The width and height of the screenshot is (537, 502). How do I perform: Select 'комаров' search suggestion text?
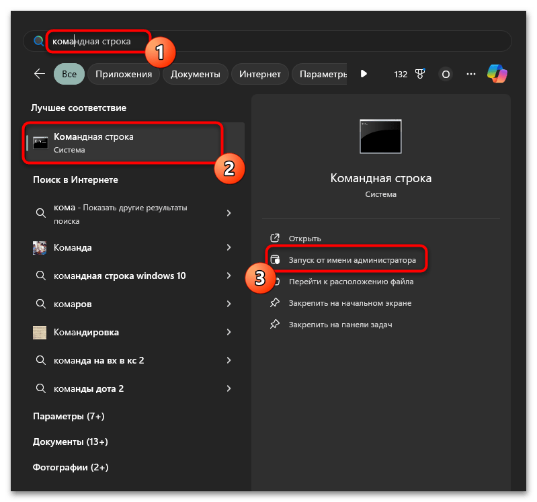click(x=73, y=304)
